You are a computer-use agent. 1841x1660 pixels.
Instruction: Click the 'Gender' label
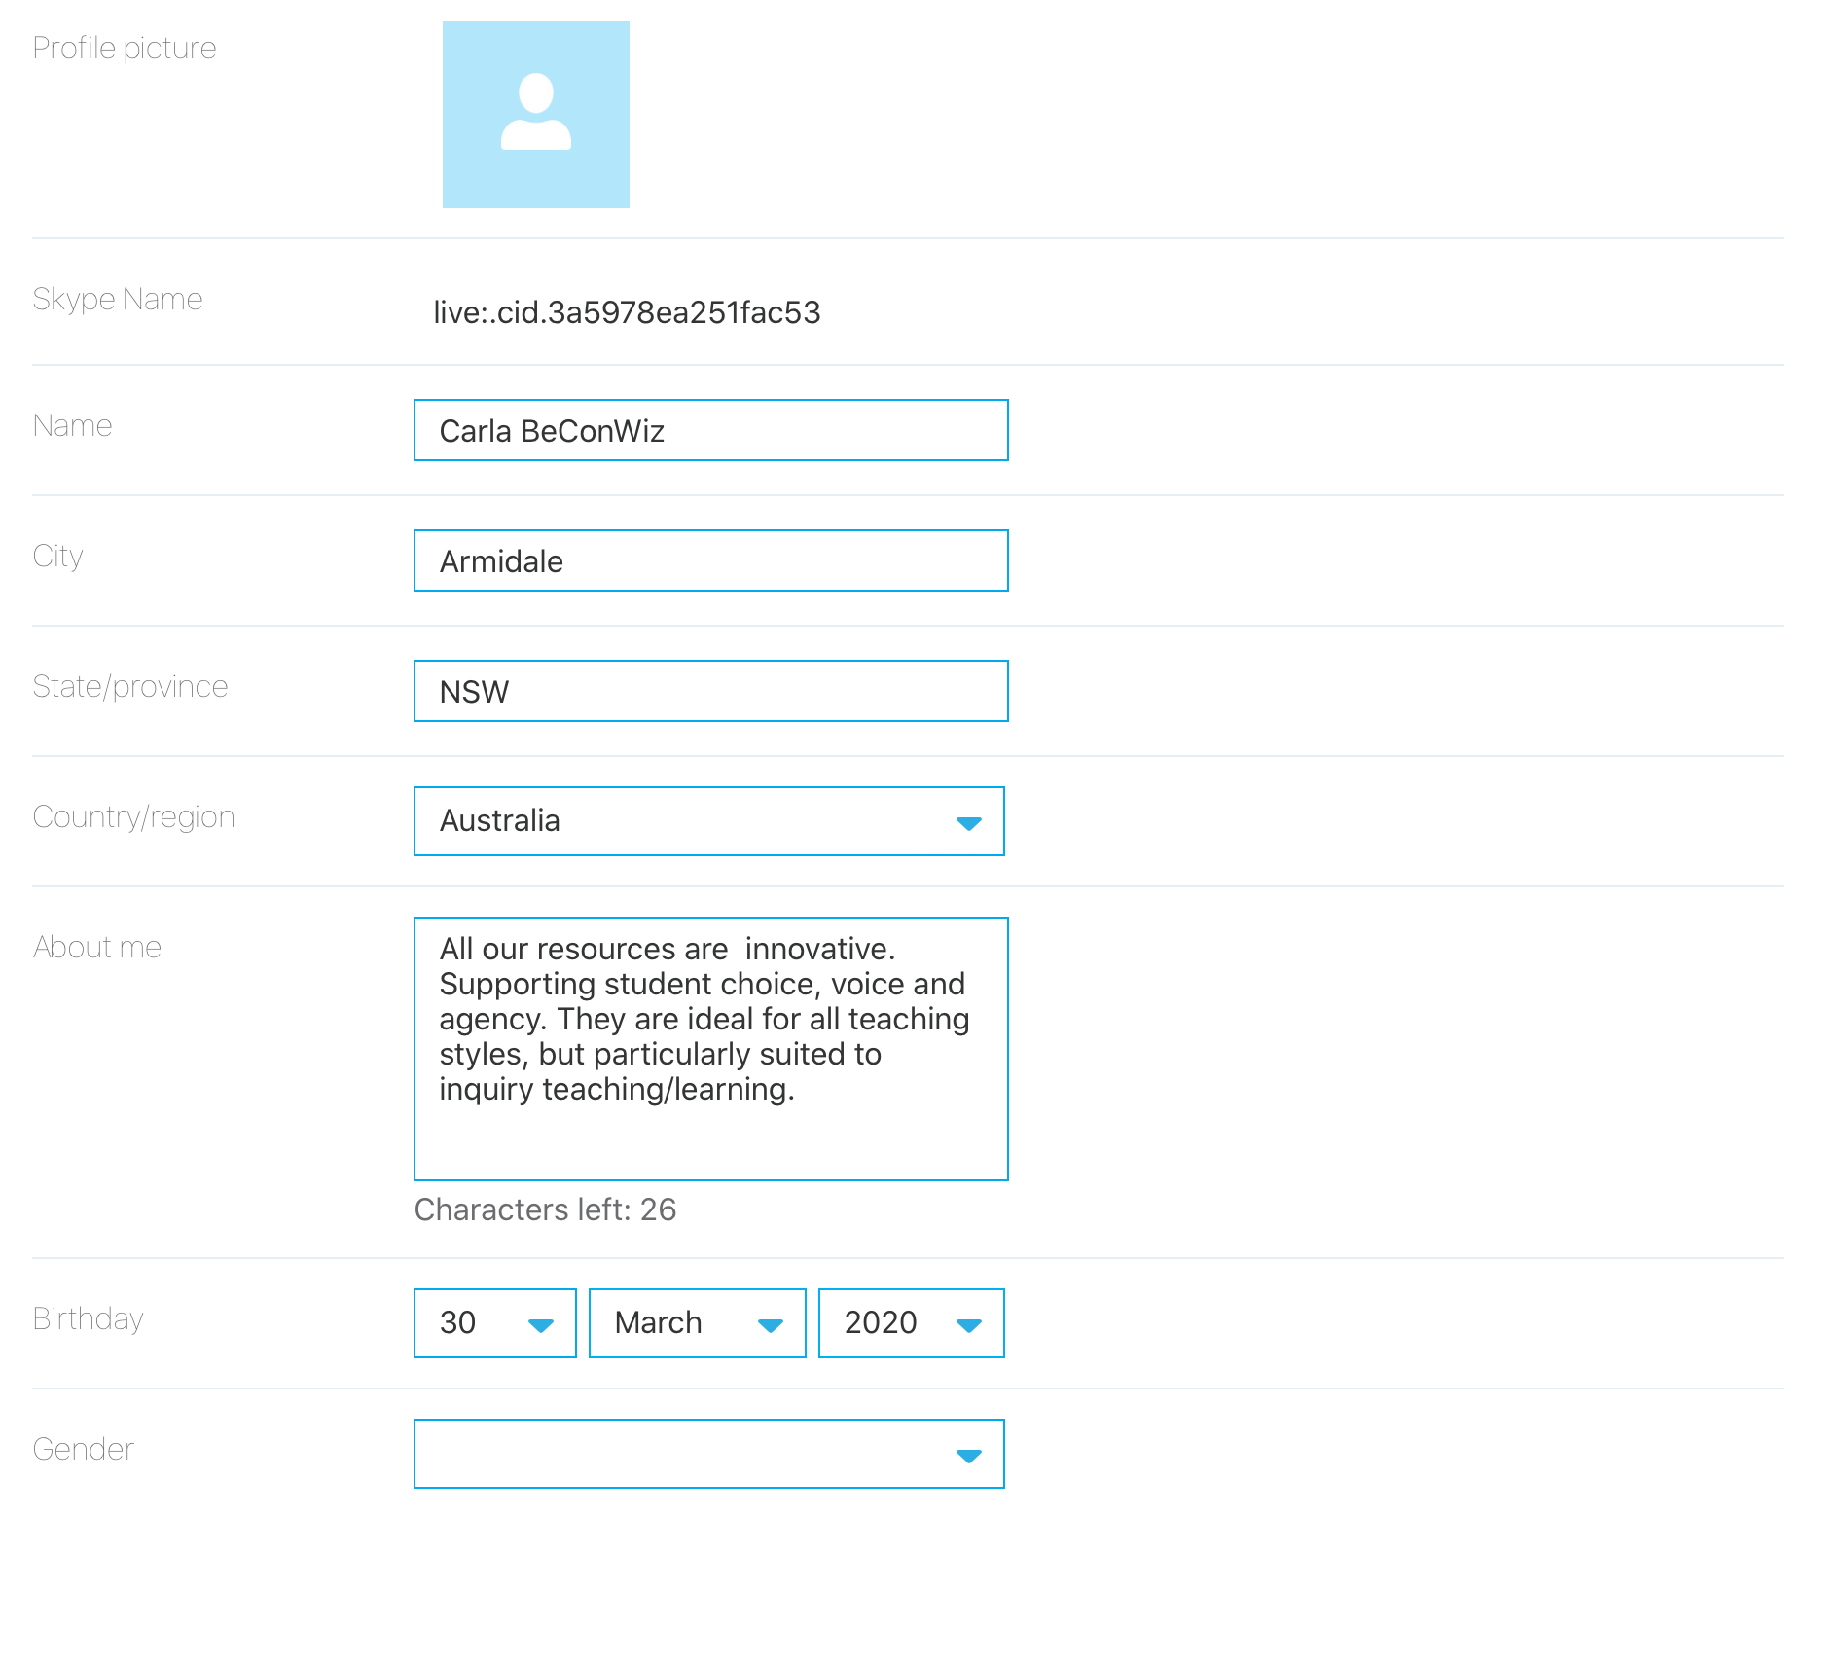click(x=83, y=1449)
